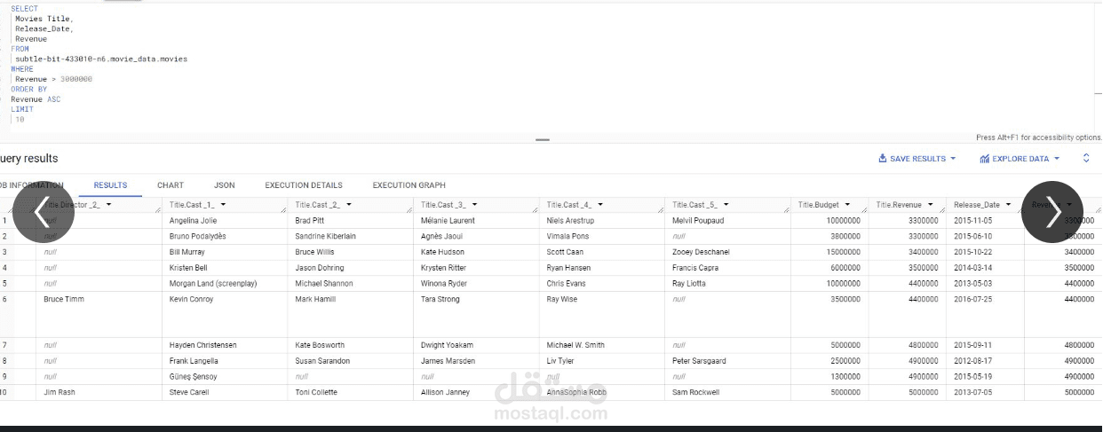Open the Release_Date column dropdown arrow
Screen dimensions: 1103x432
coord(1008,205)
